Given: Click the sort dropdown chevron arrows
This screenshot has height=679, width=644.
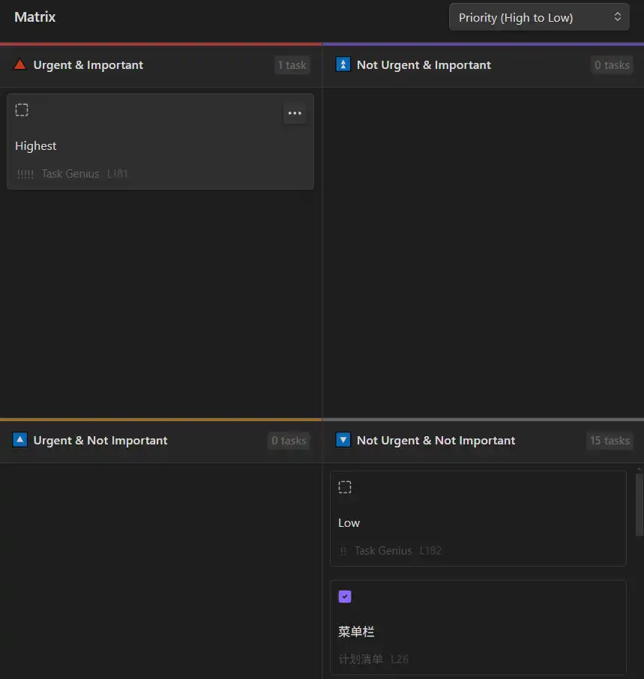Looking at the screenshot, I should 617,17.
